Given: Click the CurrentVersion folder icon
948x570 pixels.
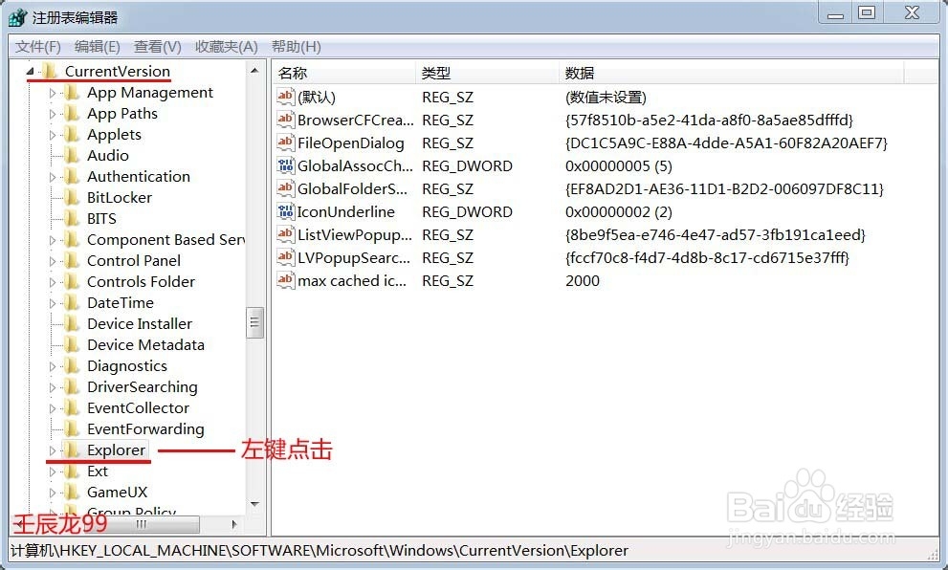Looking at the screenshot, I should (x=50, y=72).
